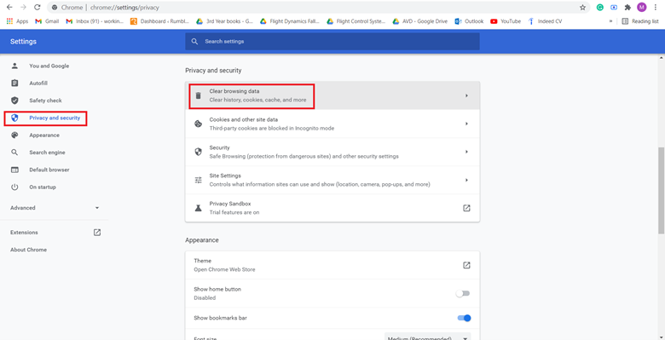Click the Site Settings sliders icon

pos(198,180)
